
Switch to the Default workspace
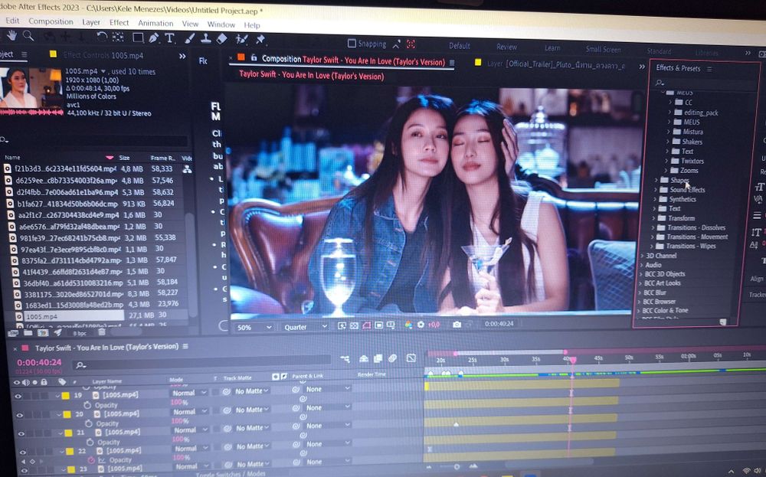(459, 46)
